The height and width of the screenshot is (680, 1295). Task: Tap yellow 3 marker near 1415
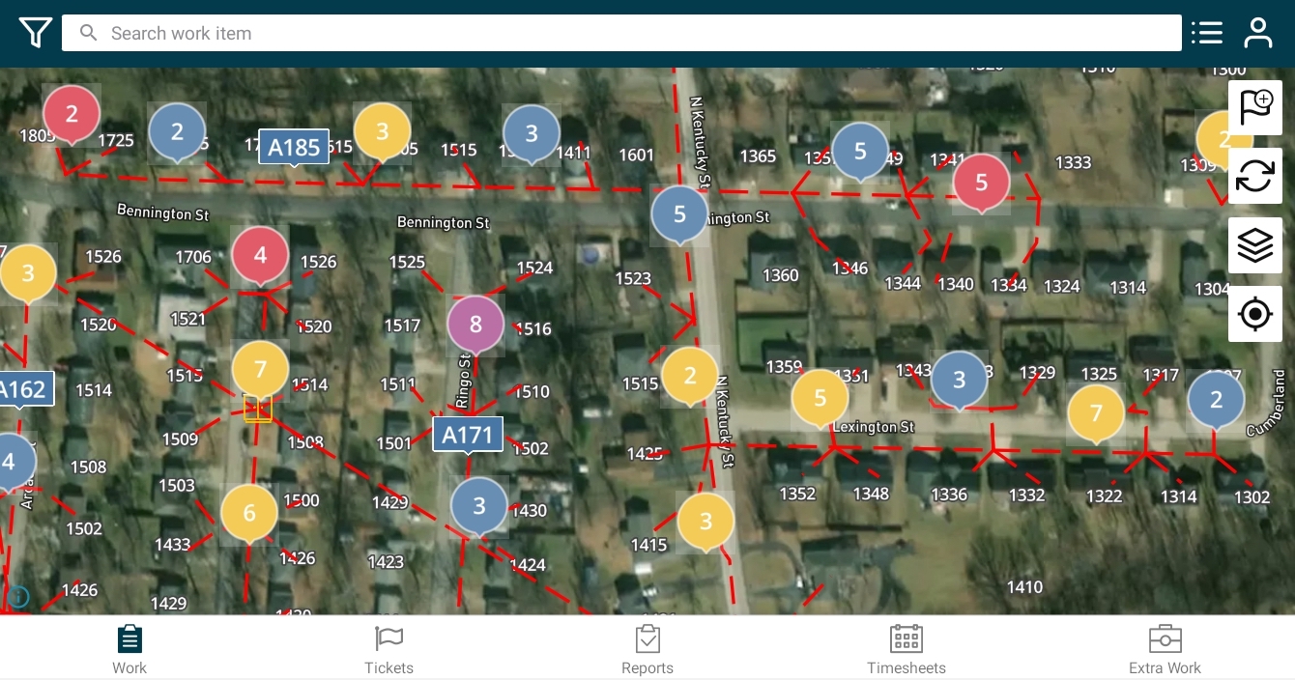pos(705,524)
